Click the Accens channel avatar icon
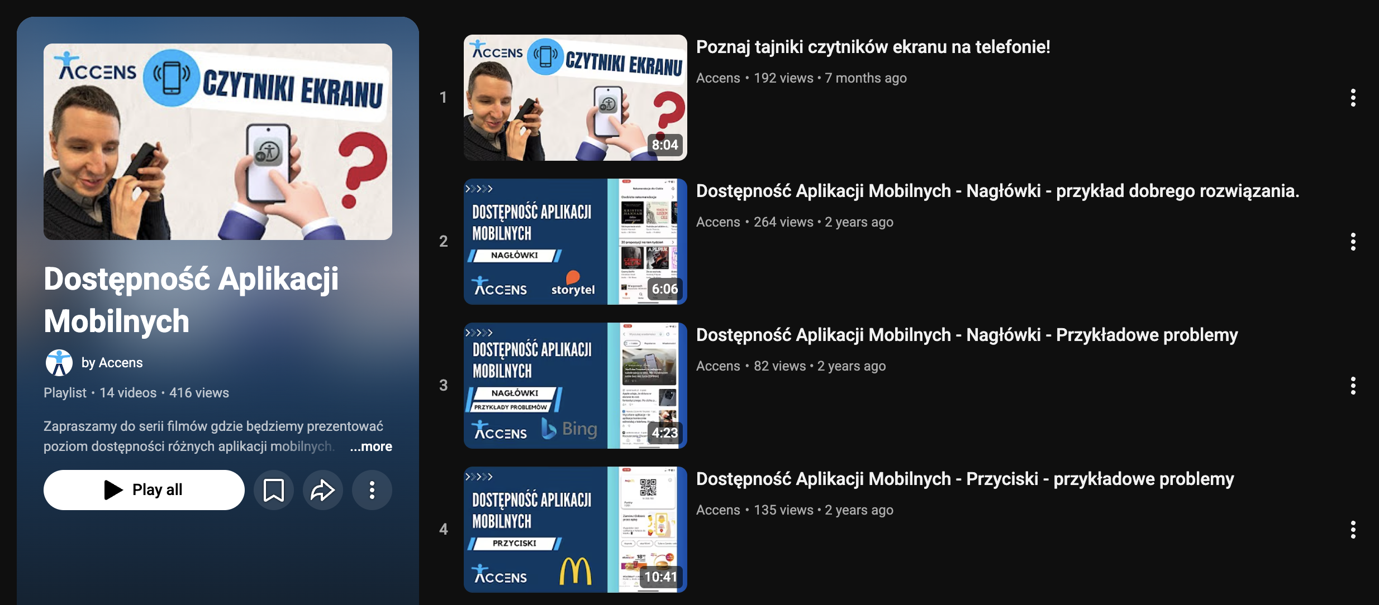 (x=59, y=362)
